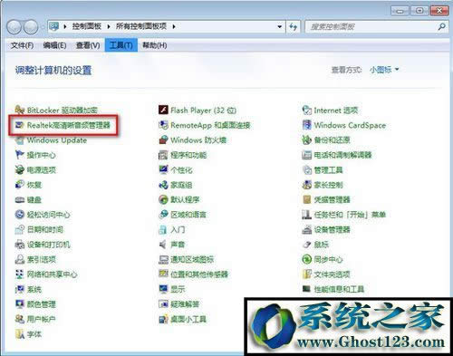
Task: Open 操作中心 flag icon
Action: click(x=19, y=155)
